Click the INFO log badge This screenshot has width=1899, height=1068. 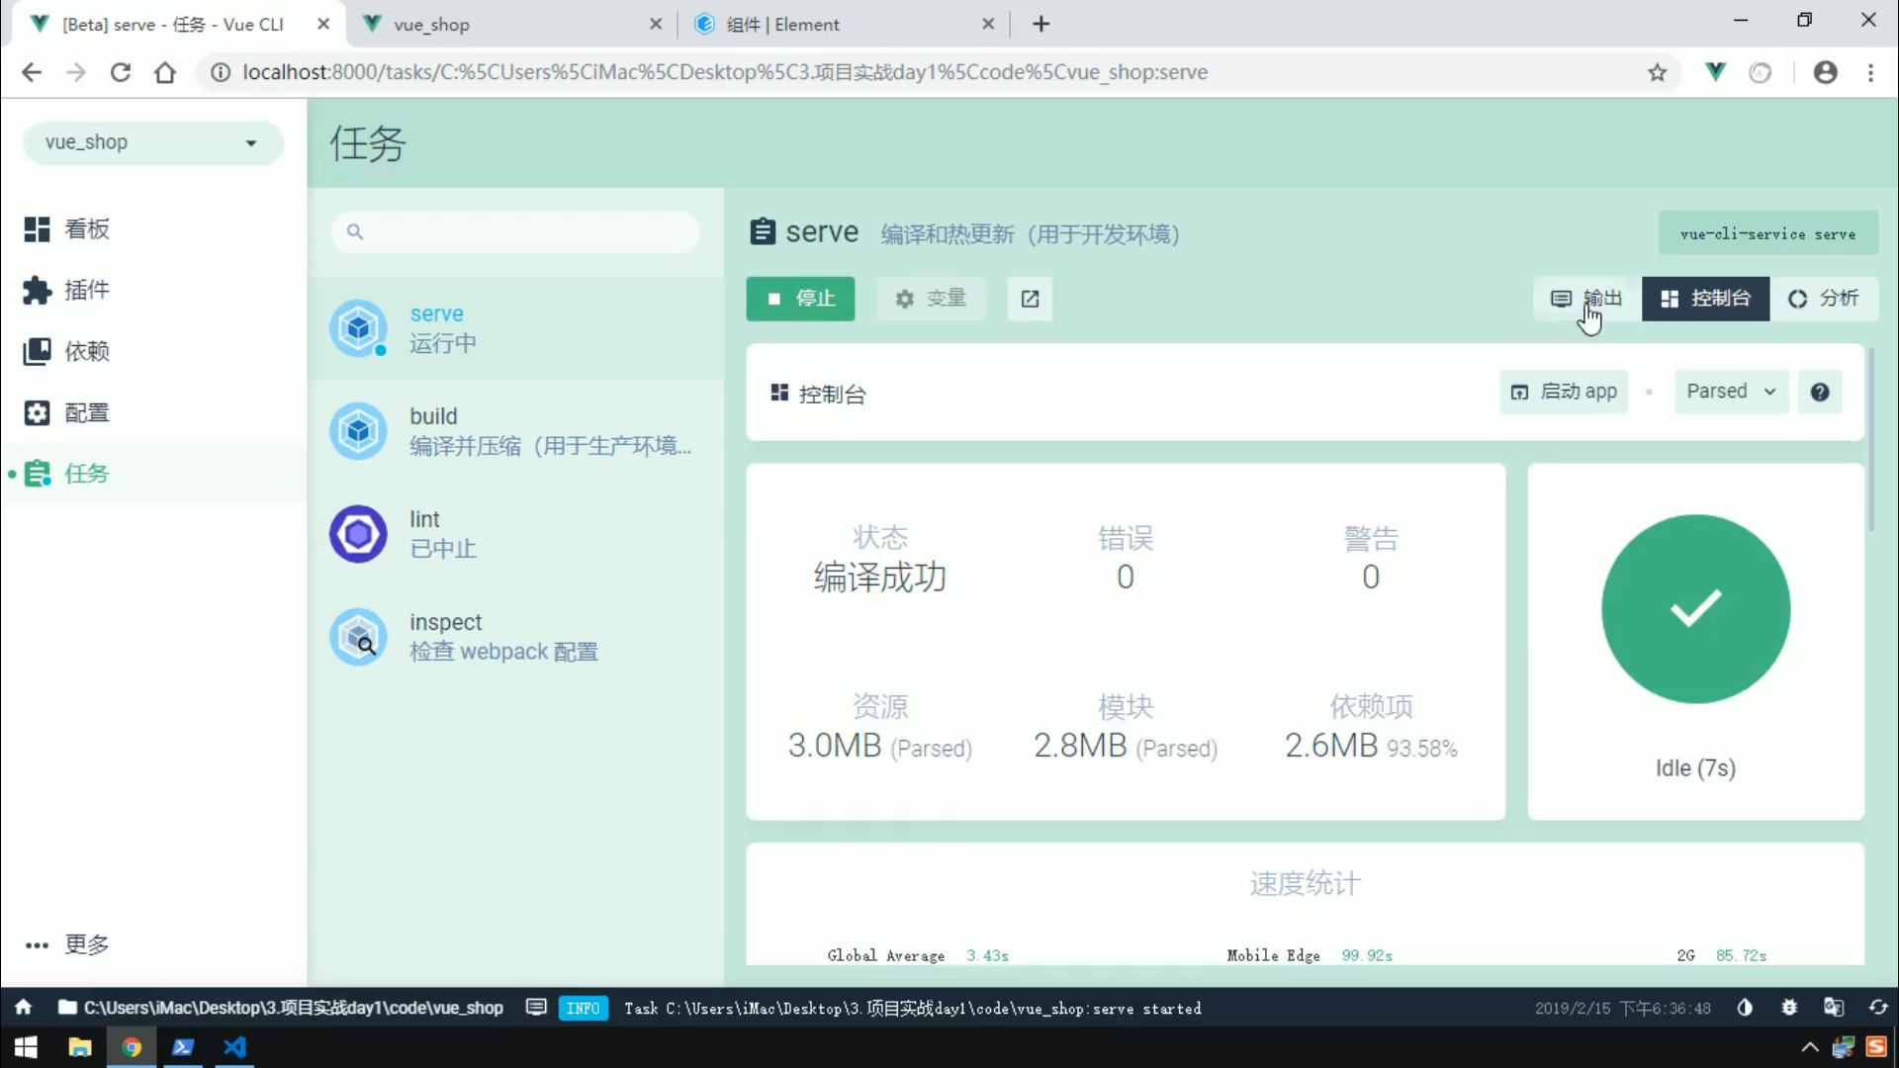point(583,1009)
